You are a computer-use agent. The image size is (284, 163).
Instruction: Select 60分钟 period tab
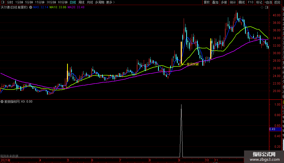(63, 2)
